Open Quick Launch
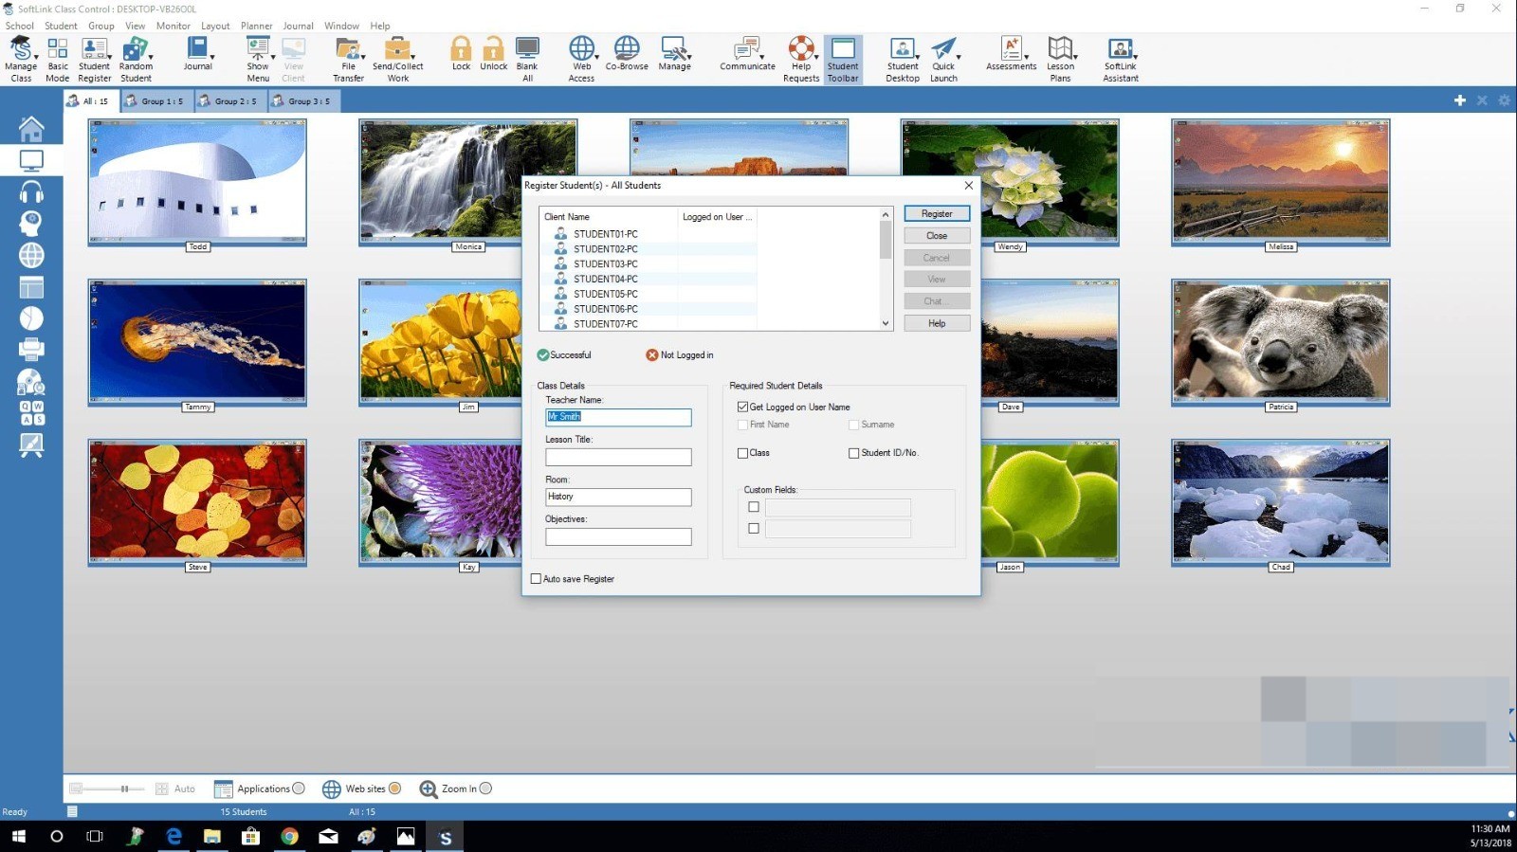The height and width of the screenshot is (852, 1517). pos(943,59)
